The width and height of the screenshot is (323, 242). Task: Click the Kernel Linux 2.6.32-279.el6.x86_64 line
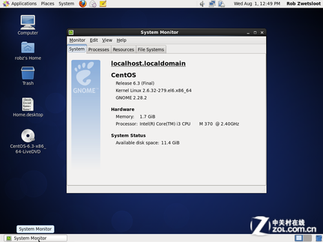coord(154,90)
